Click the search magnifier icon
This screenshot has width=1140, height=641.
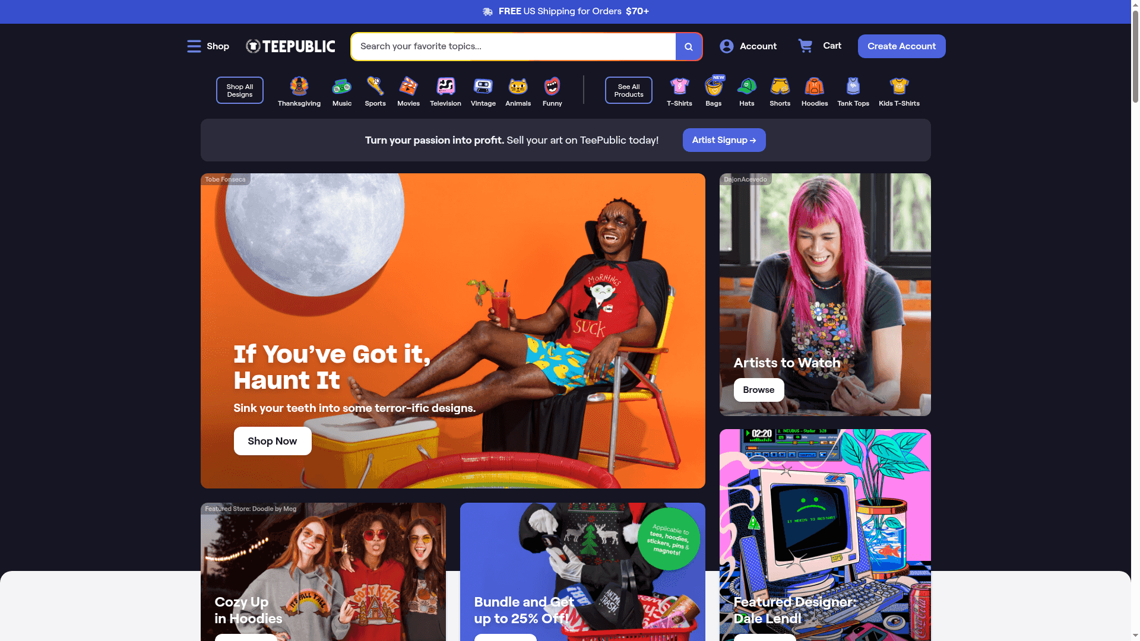[688, 46]
